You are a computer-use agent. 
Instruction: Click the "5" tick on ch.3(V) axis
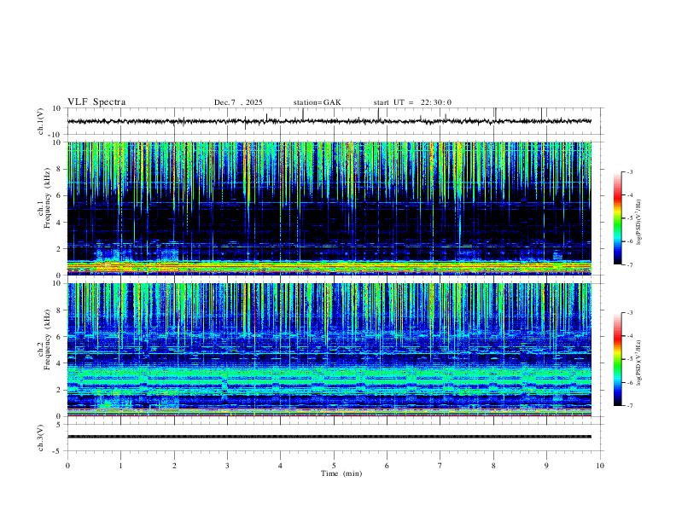[x=59, y=425]
